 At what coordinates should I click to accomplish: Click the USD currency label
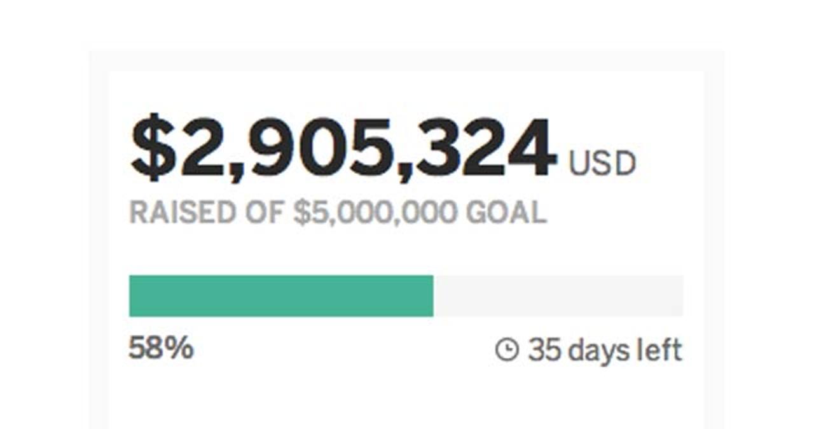(x=602, y=164)
